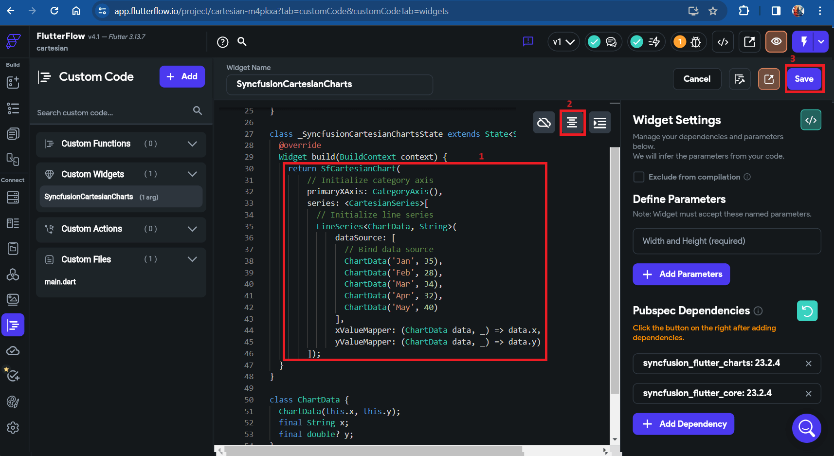Open Media Assets sidebar icon

pyautogui.click(x=13, y=299)
